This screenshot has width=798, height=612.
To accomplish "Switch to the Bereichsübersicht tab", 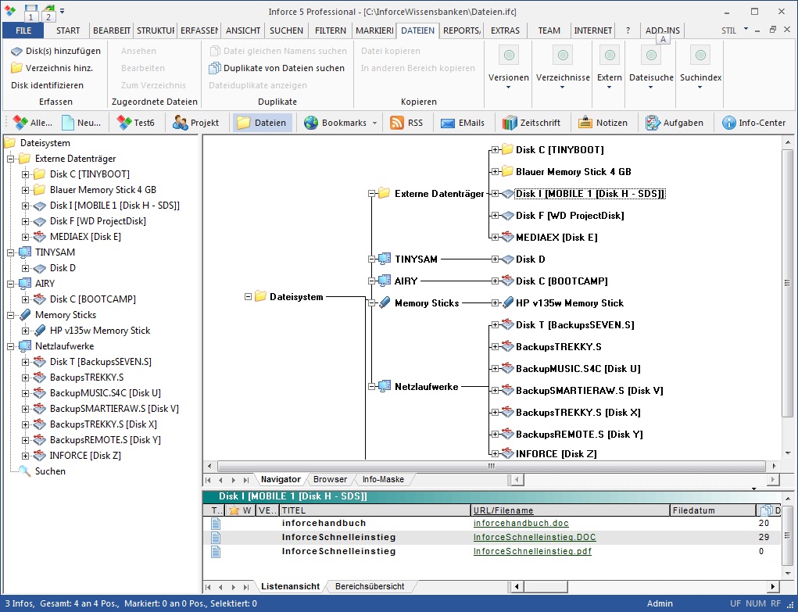I will tap(370, 586).
